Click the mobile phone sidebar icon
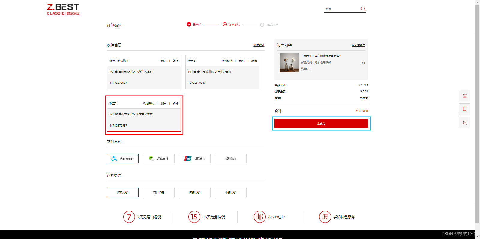 pyautogui.click(x=464, y=109)
